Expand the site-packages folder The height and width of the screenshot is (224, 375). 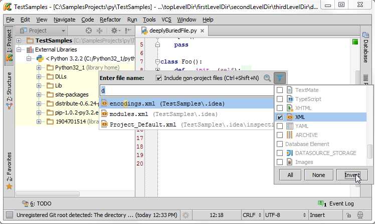click(x=39, y=94)
